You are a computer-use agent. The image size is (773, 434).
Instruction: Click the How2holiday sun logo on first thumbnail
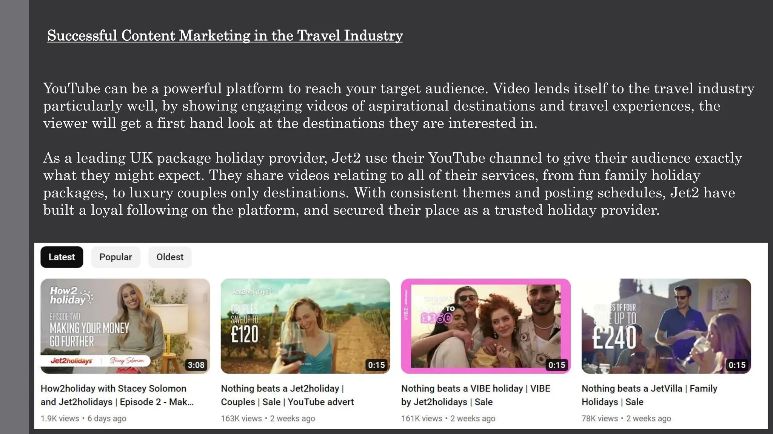coord(71,295)
